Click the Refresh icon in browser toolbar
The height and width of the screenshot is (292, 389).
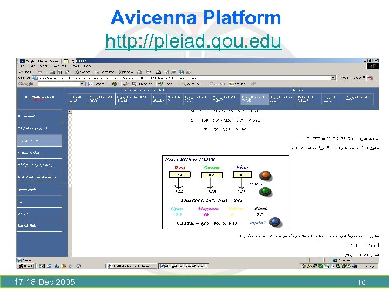pos(59,72)
